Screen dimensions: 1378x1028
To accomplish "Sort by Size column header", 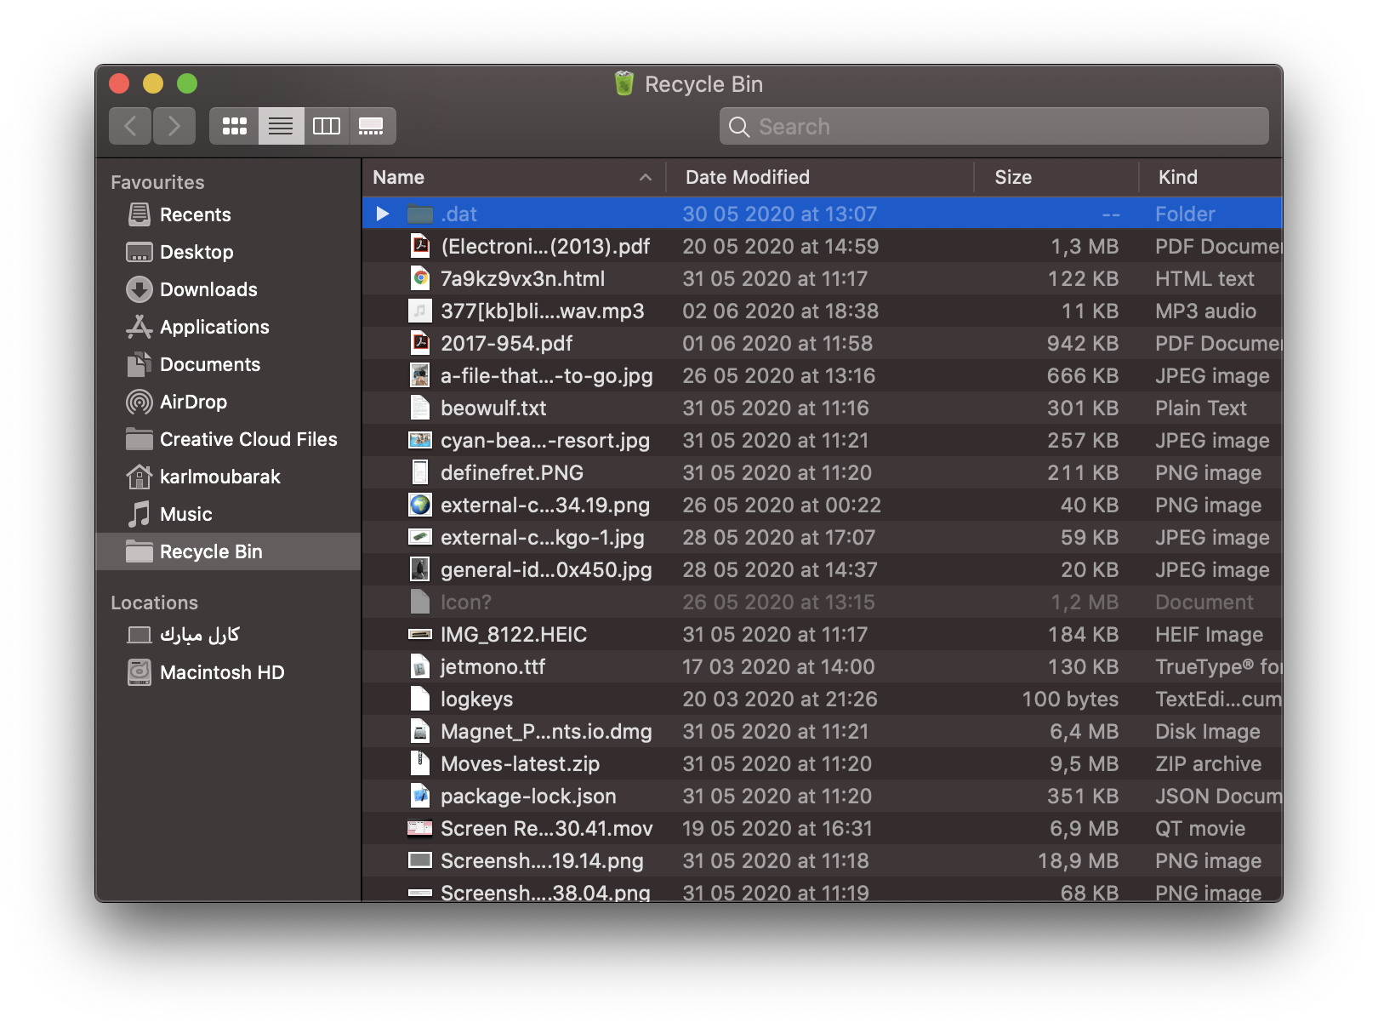I will pyautogui.click(x=1056, y=177).
